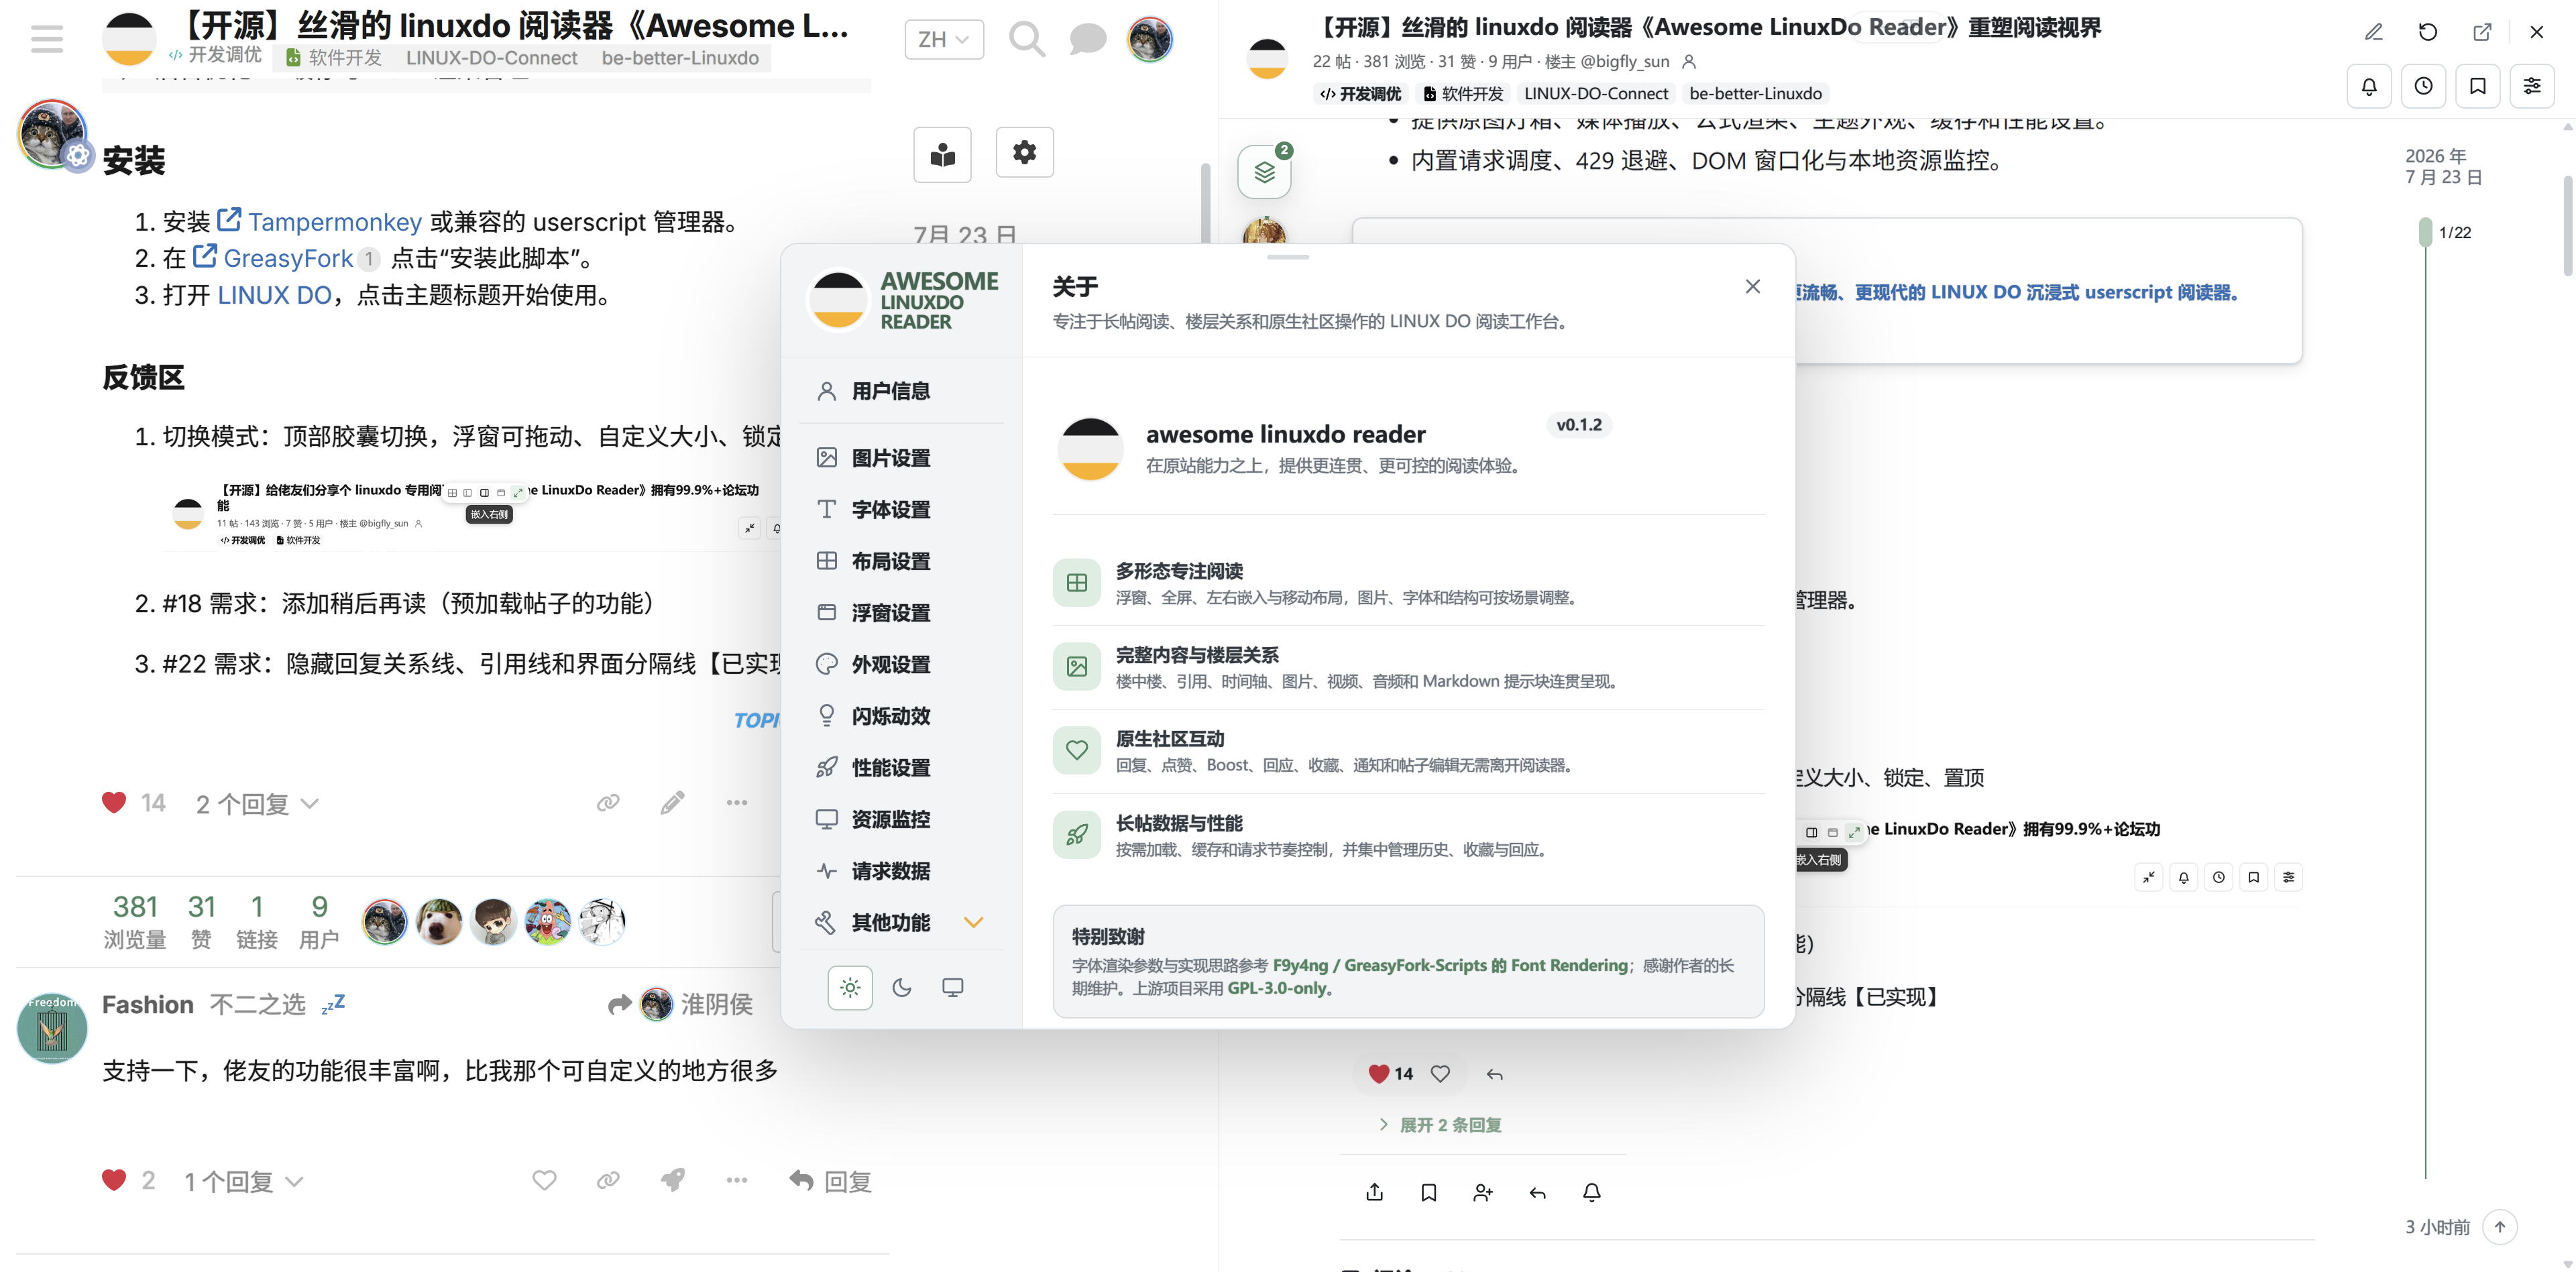Click the red heart with 14 likes in forum post
The height and width of the screenshot is (1272, 2576).
[x=114, y=803]
